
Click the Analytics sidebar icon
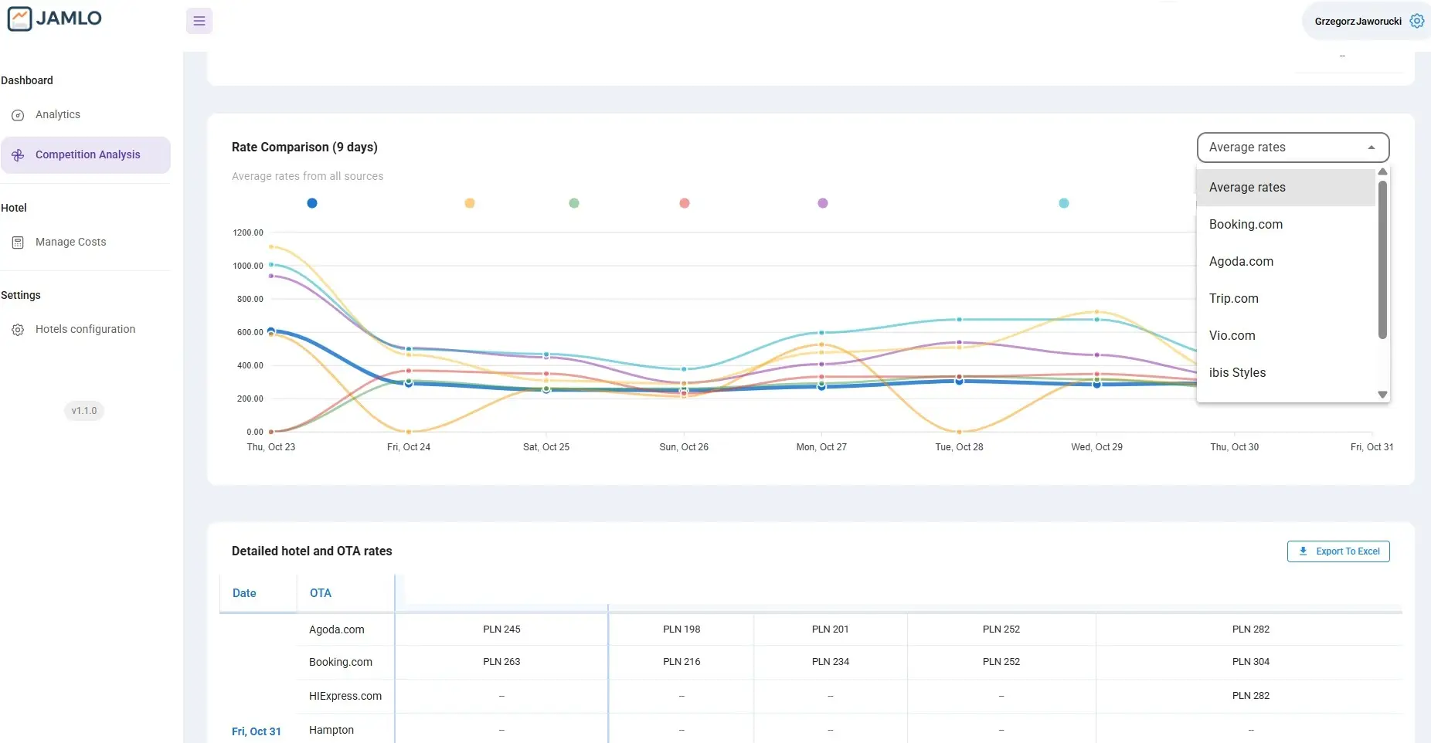pyautogui.click(x=18, y=115)
